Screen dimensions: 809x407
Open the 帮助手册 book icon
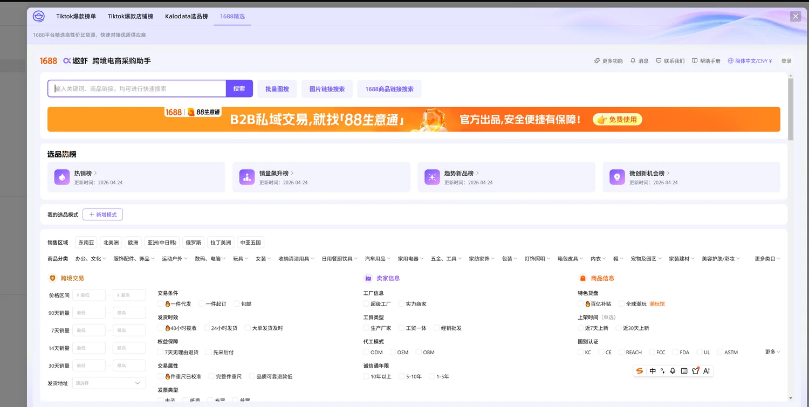pyautogui.click(x=695, y=61)
